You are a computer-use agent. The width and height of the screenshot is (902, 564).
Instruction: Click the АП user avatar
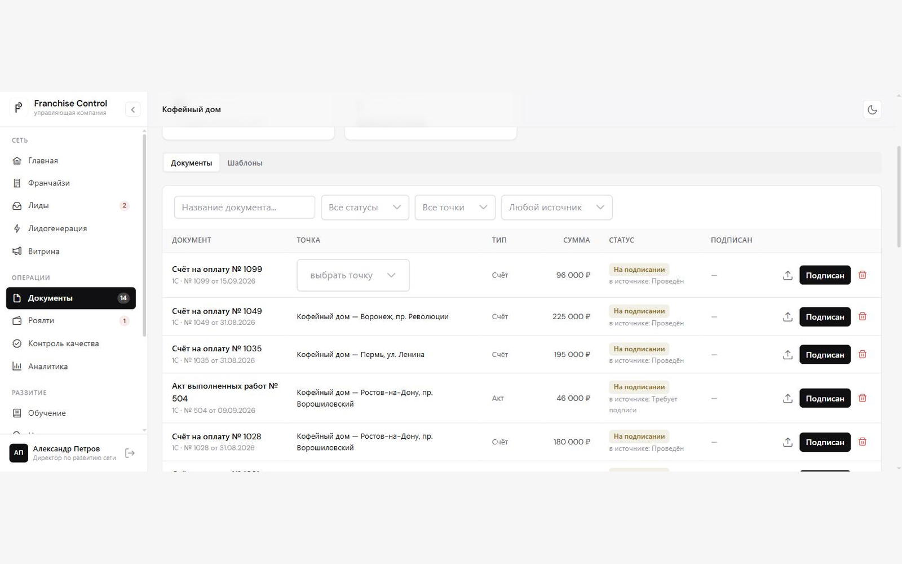(19, 453)
